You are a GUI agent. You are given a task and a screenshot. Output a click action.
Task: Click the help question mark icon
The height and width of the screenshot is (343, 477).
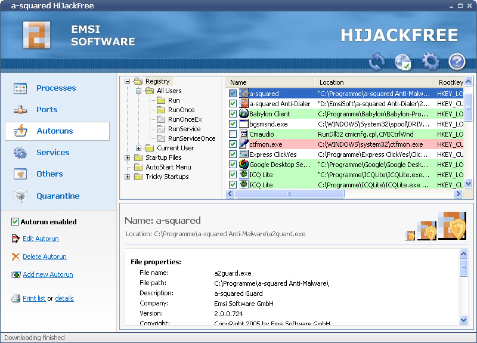point(457,61)
